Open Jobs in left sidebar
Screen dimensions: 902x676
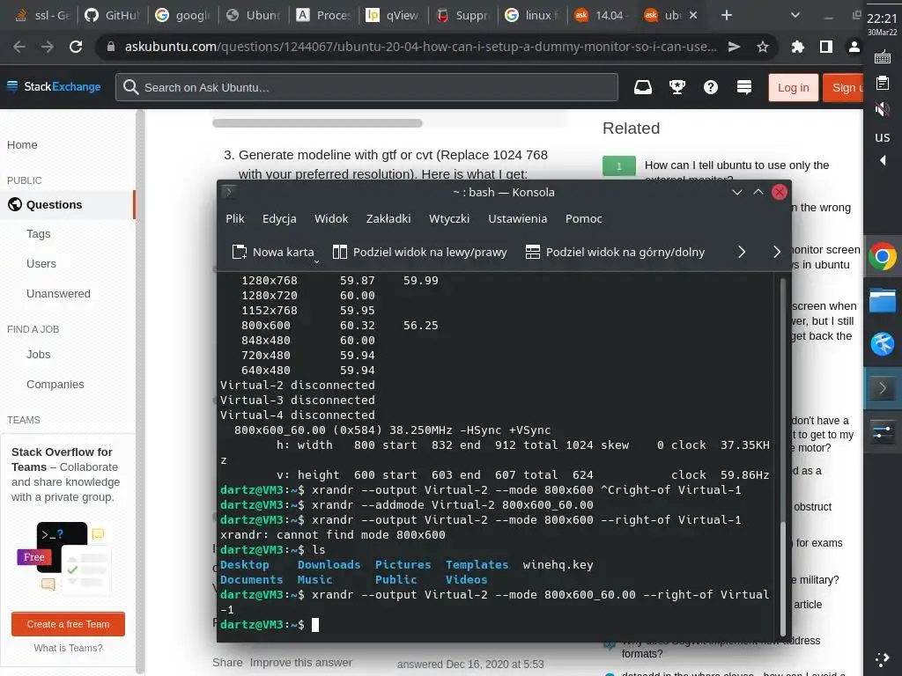(x=38, y=355)
